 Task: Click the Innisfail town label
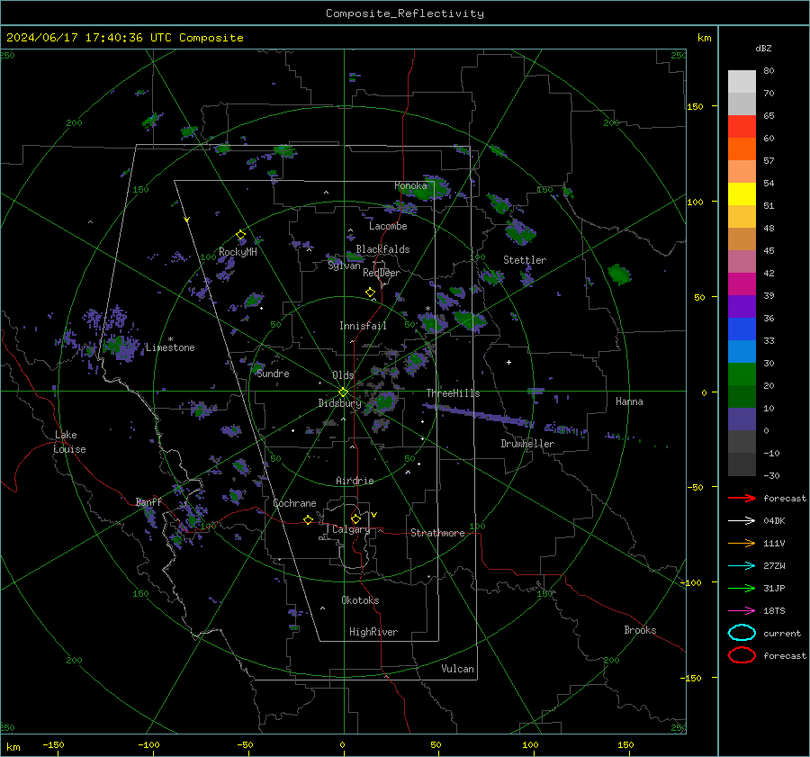click(x=363, y=326)
